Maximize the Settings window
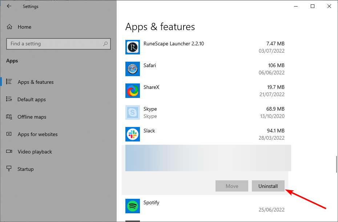Image resolution: width=338 pixels, height=222 pixels. (x=312, y=6)
